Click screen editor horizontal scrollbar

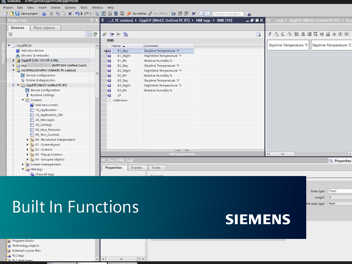[282, 154]
